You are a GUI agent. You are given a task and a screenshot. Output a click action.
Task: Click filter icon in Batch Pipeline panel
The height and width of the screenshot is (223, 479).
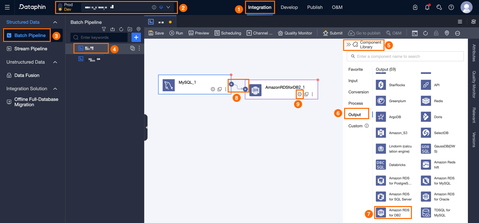(104, 29)
